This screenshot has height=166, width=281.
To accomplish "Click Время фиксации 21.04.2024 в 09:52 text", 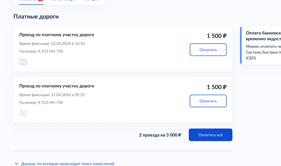I will [52, 95].
